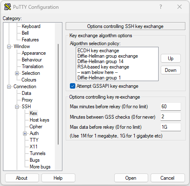
Task: Select the Cipher category
Action: click(x=36, y=127)
